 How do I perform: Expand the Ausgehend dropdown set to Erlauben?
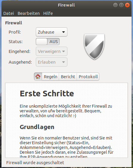pos(52,62)
